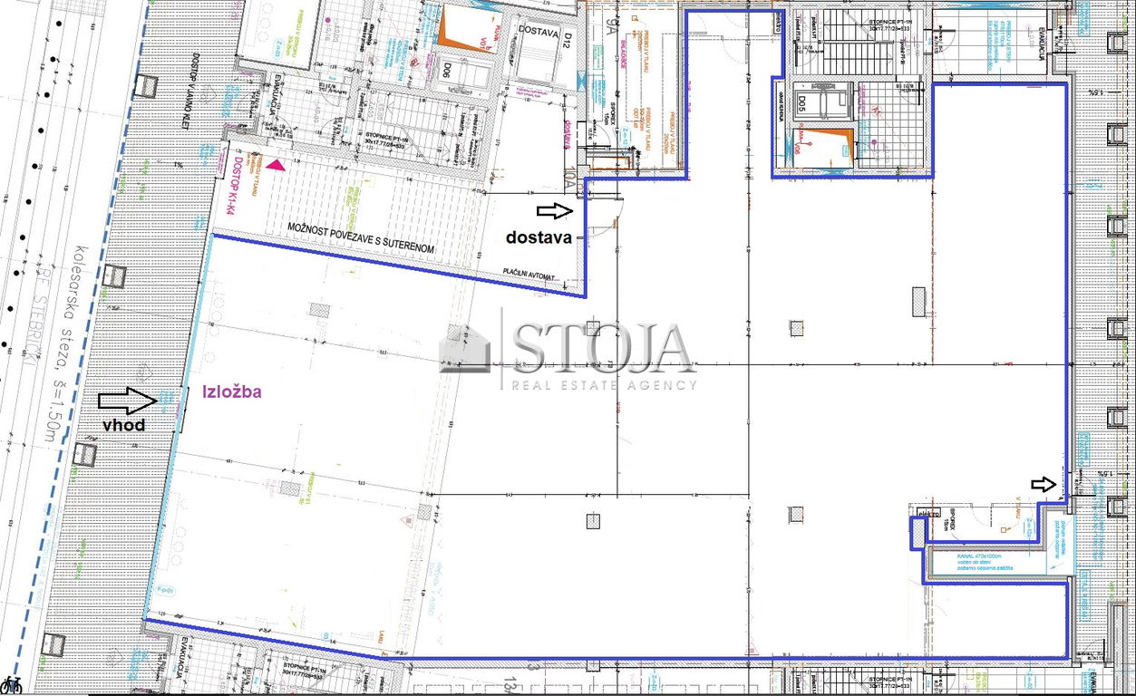Click the bold dostava text label
The height and width of the screenshot is (696, 1136).
point(539,237)
